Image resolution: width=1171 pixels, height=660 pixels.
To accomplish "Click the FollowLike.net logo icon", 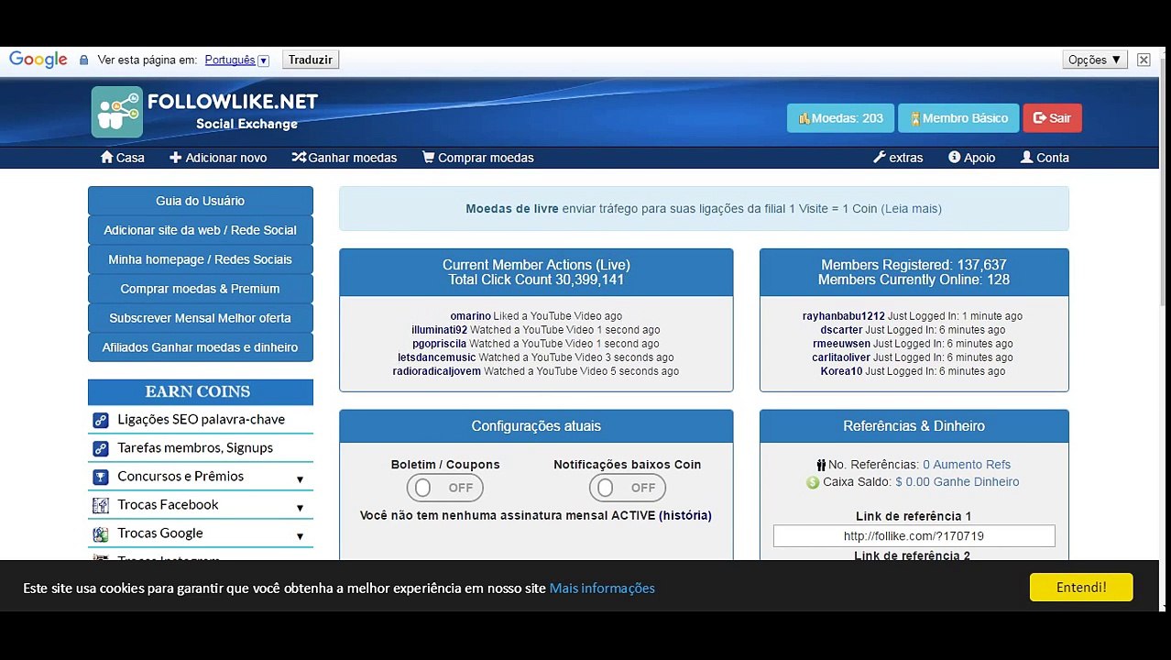I will 116,112.
